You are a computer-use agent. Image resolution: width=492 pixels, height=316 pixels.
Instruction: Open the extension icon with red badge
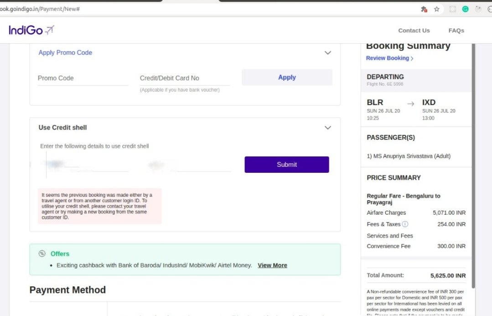point(424,9)
